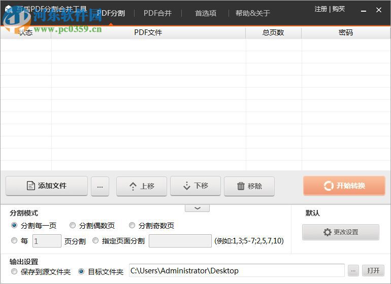Viewport: 391px width, 284px height.
Task: Click the 密码 column header
Action: (x=346, y=32)
